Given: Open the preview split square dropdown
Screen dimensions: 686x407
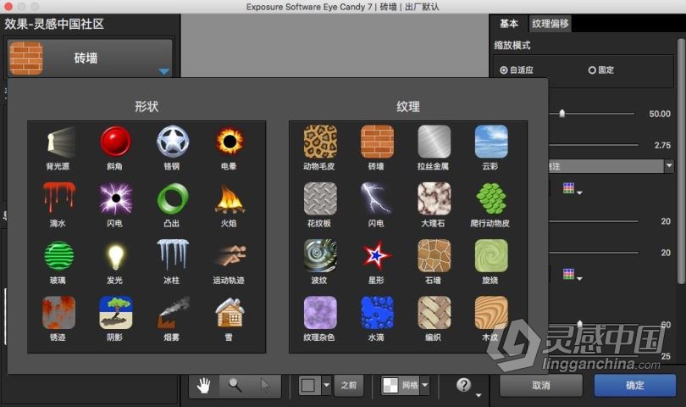Looking at the screenshot, I should point(326,385).
